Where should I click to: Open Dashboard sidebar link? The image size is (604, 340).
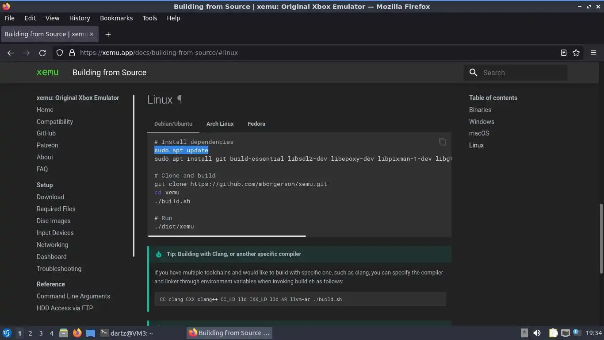(x=51, y=257)
